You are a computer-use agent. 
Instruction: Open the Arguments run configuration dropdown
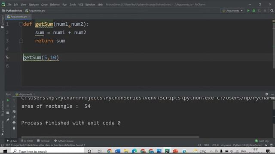232,11
